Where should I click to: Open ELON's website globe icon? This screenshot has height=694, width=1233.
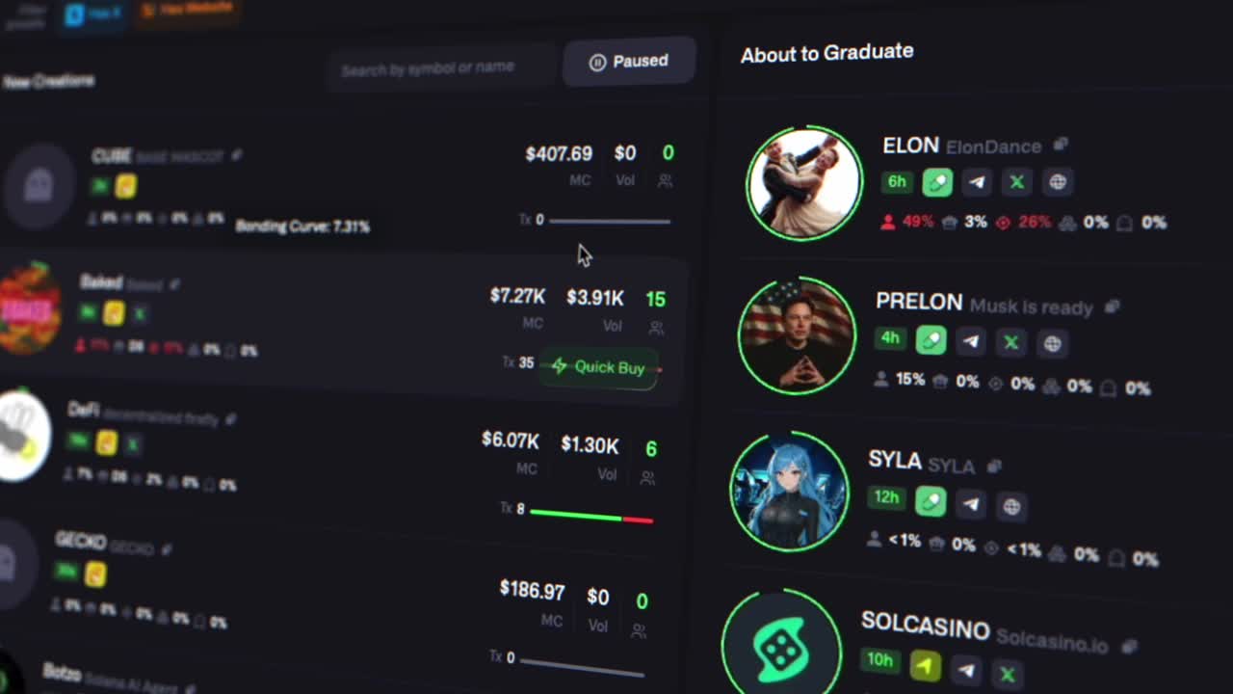click(1058, 182)
